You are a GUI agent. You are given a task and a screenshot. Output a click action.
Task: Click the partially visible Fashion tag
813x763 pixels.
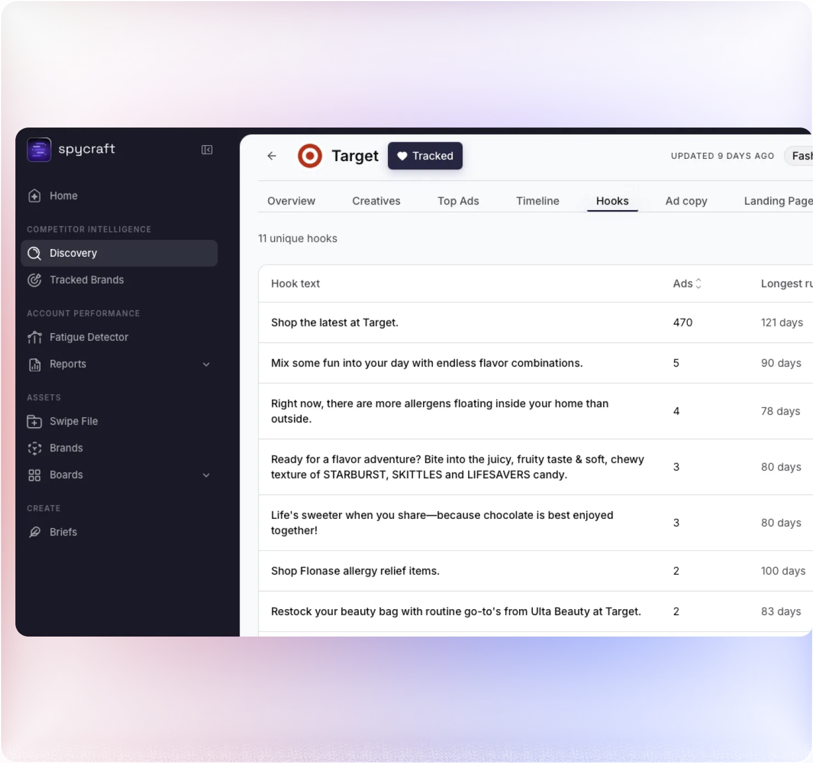[799, 156]
